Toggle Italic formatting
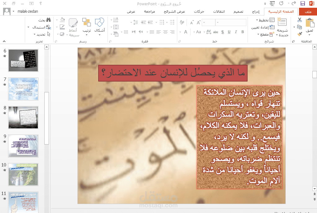 (236, 32)
